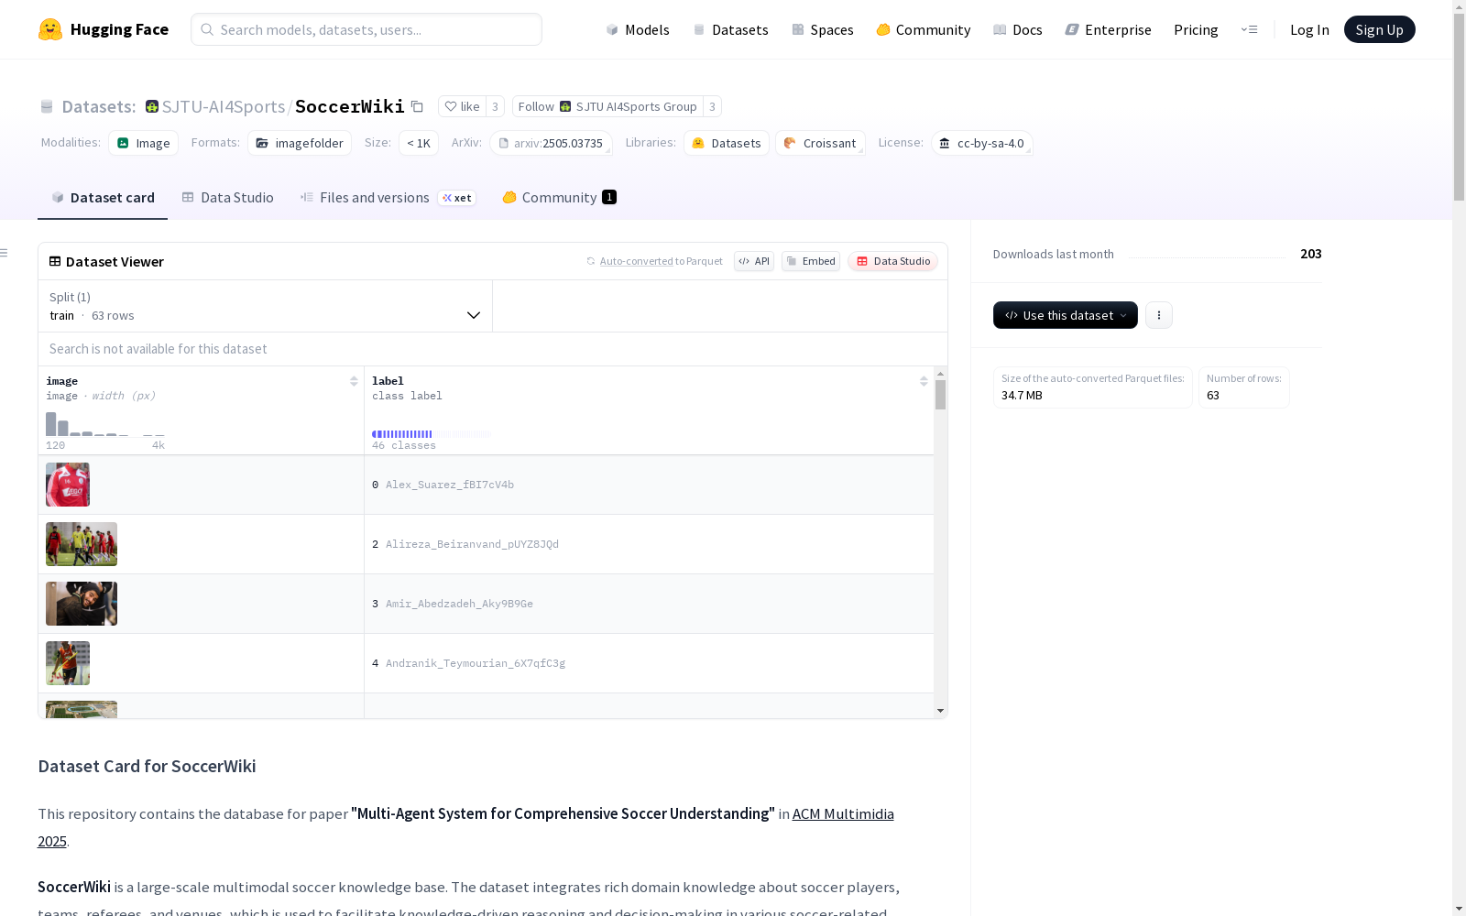The image size is (1466, 916).
Task: Open the Andranik_Teymourian row image thumbnail
Action: coord(68,663)
